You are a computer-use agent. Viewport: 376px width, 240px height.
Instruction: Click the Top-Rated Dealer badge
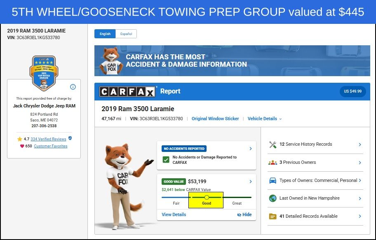click(x=44, y=73)
